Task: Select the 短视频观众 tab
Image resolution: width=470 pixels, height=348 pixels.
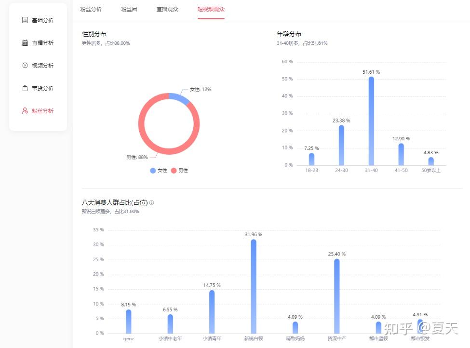Action: [x=211, y=9]
